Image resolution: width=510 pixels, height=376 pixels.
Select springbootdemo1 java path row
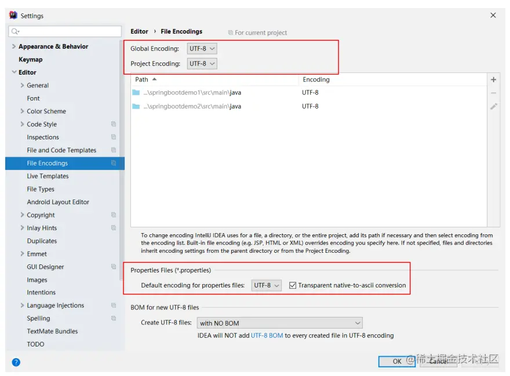click(309, 93)
